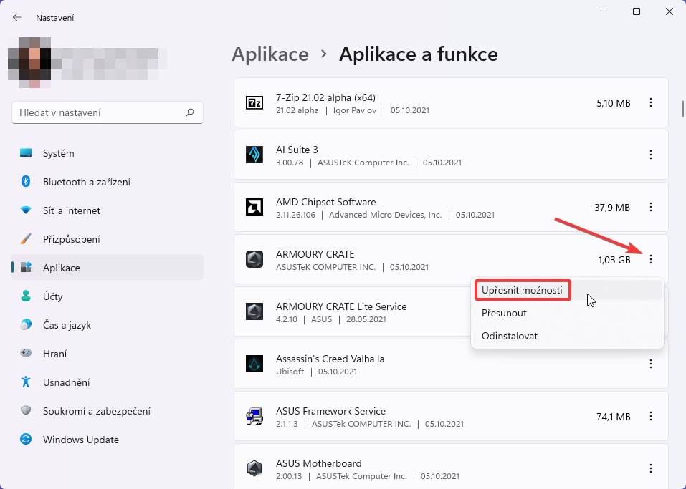This screenshot has height=489, width=686.
Task: Click the 74,1 MB size value
Action: (614, 417)
